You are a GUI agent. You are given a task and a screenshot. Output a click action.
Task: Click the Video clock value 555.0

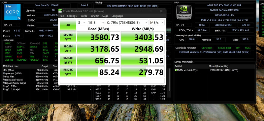coord(245,39)
